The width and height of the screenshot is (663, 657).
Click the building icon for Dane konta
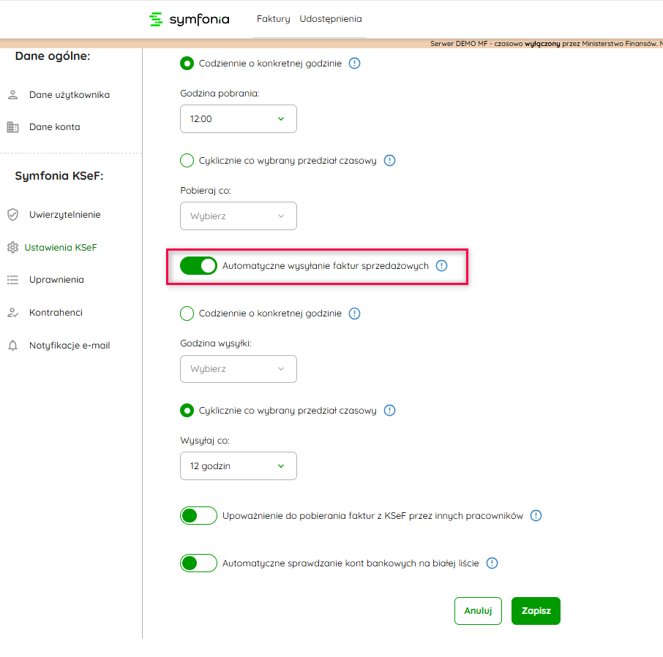point(12,127)
